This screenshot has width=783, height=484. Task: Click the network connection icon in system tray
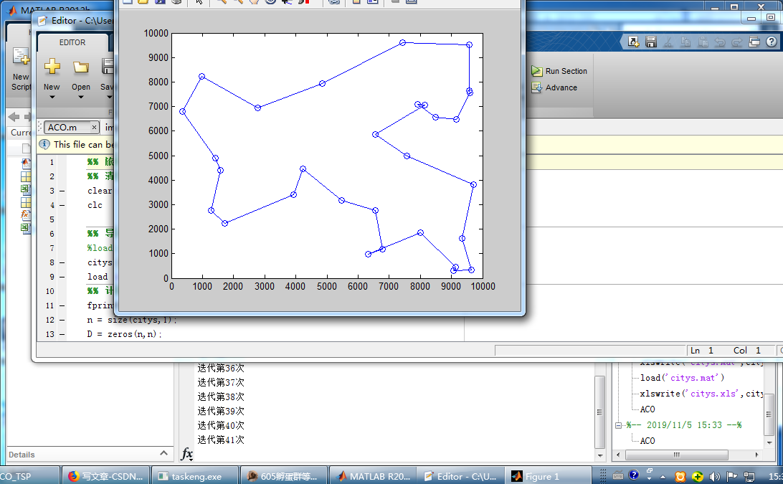tap(749, 476)
